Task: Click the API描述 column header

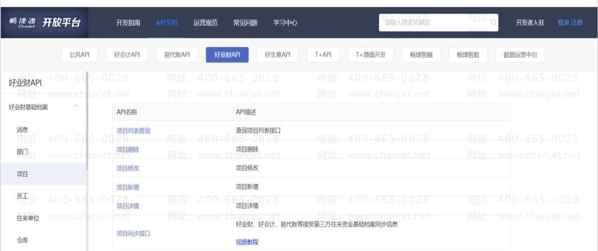Action: 246,112
